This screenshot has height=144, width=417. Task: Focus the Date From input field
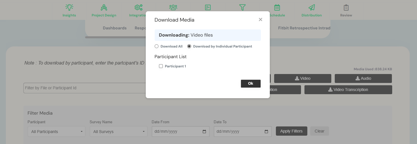pos(181,131)
